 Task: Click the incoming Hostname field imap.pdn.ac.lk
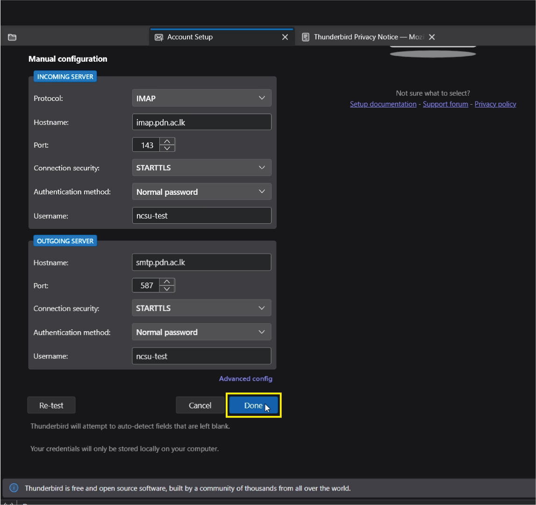pos(201,122)
